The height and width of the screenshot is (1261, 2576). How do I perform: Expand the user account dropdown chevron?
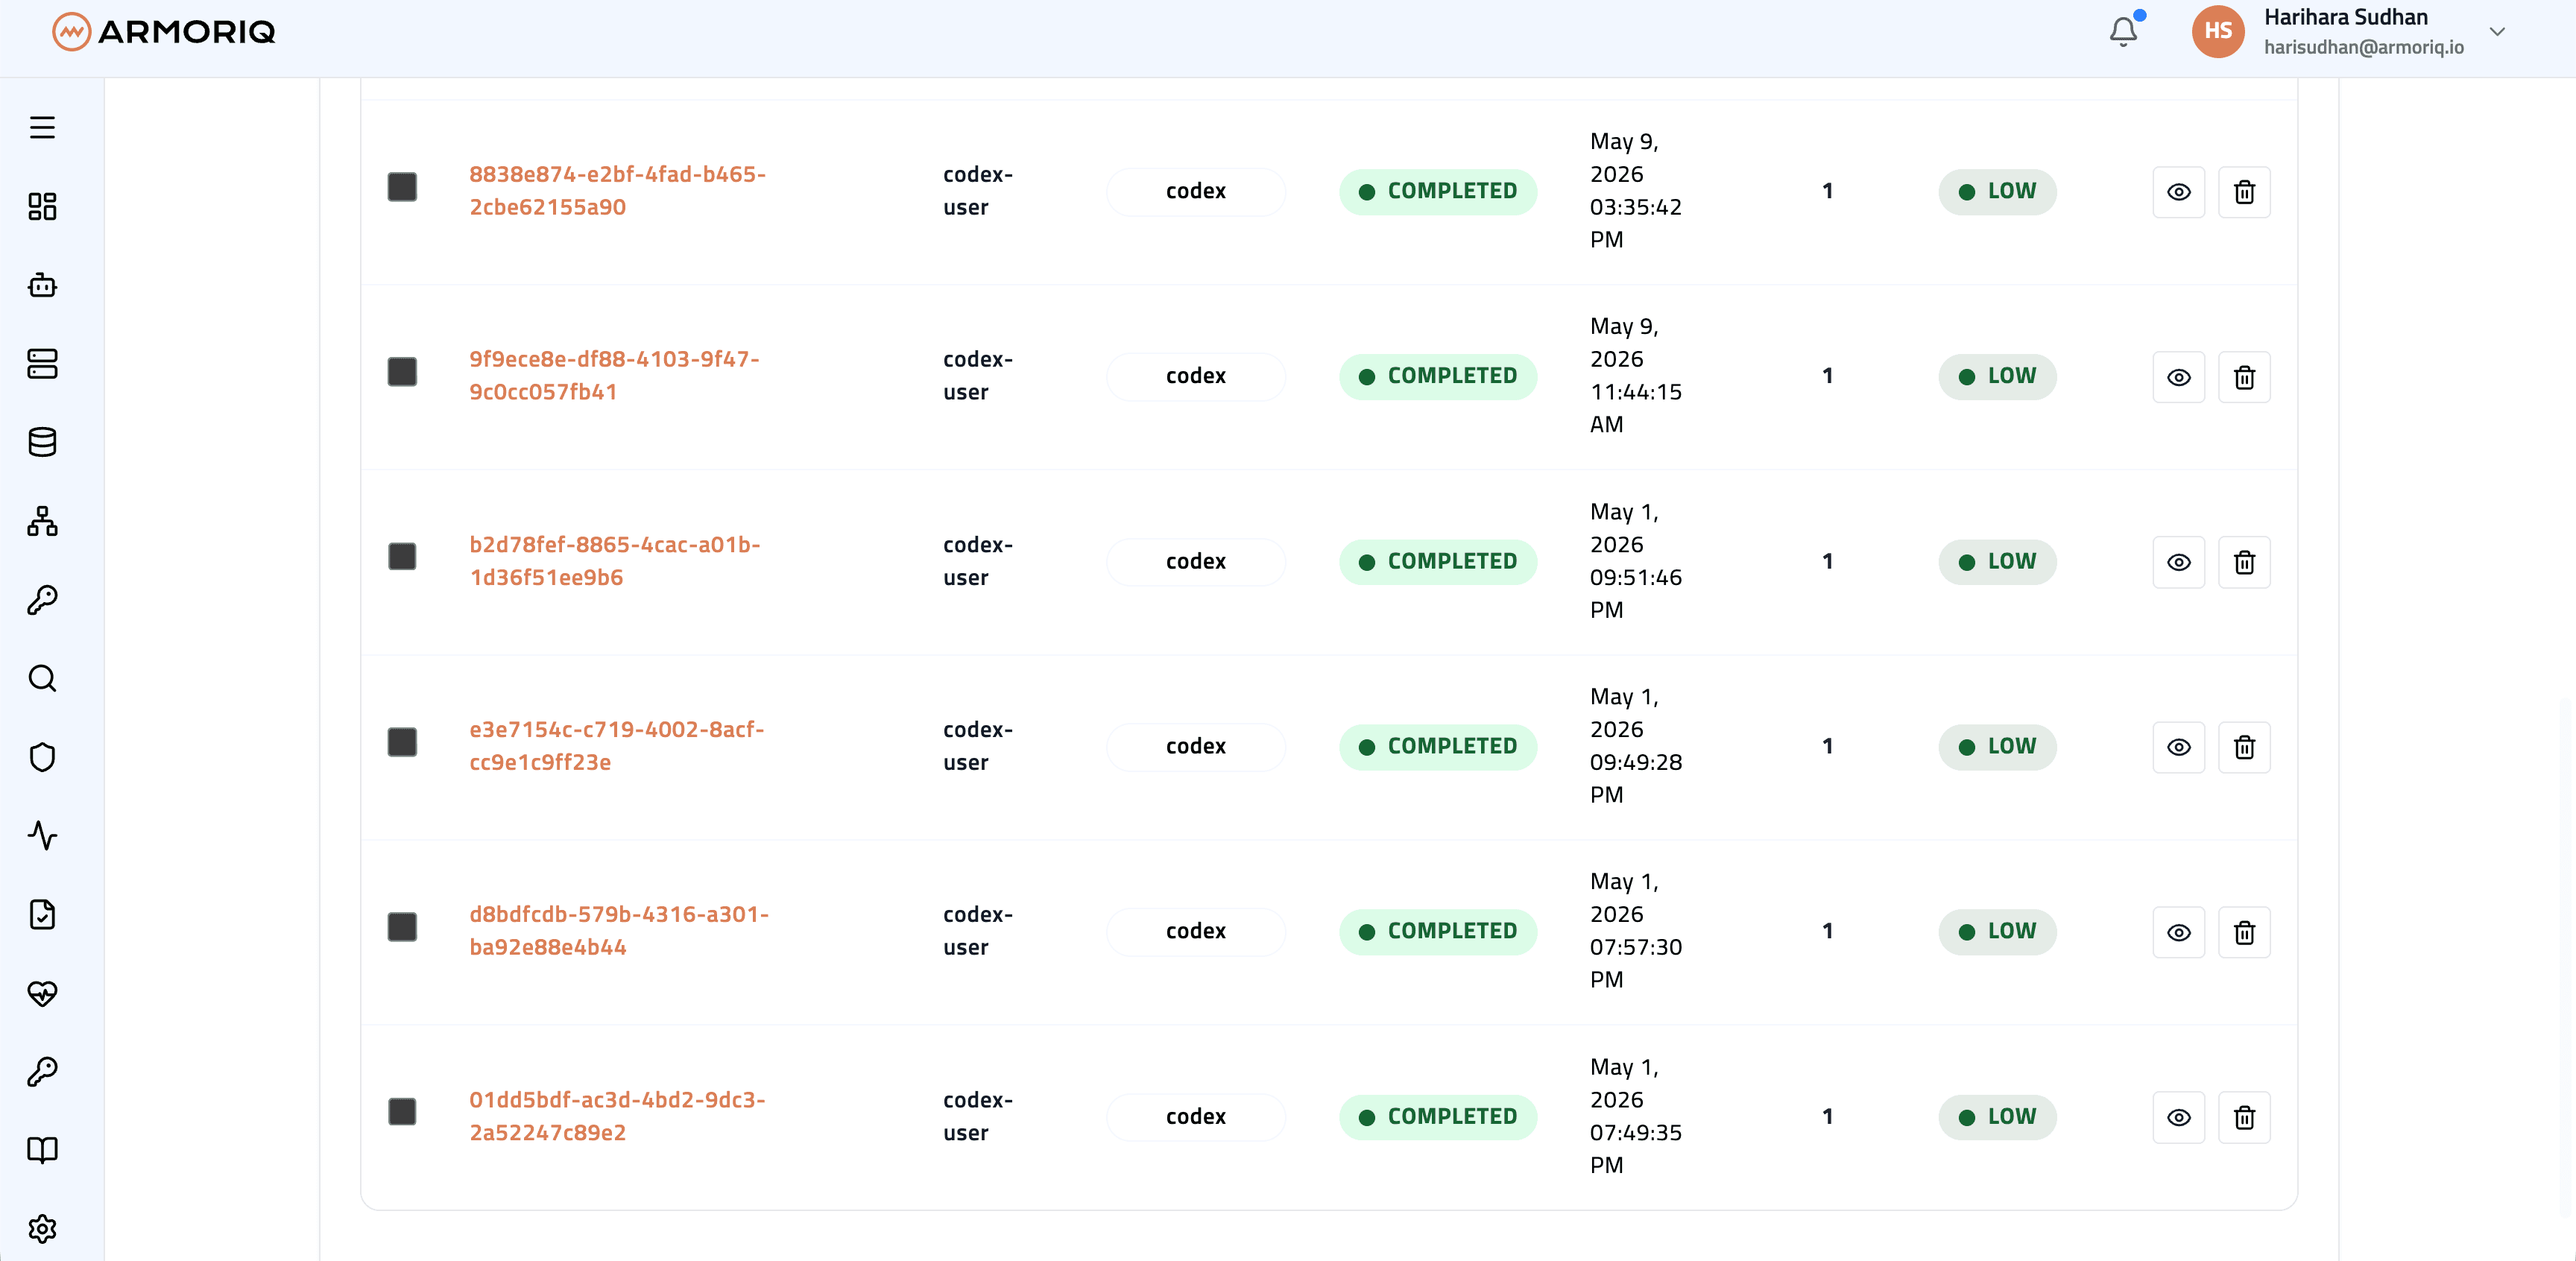(2497, 31)
